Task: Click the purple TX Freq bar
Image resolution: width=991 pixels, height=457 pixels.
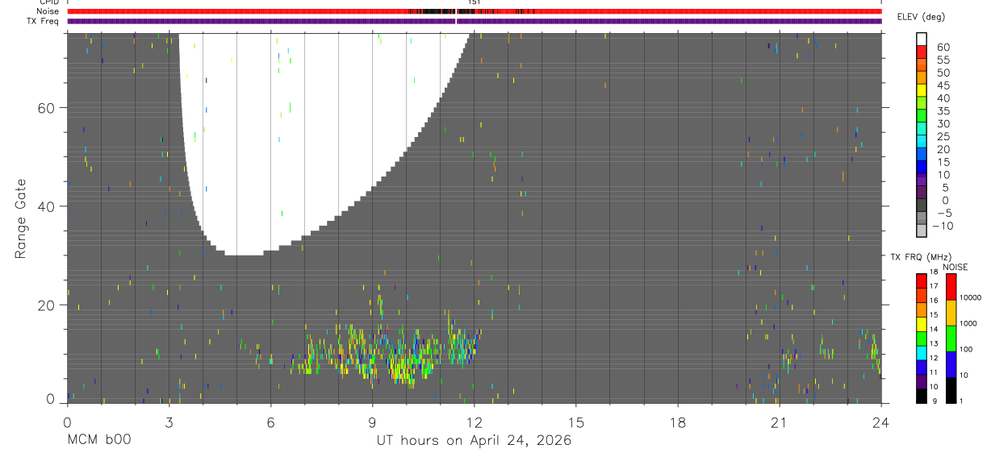Action: [x=474, y=22]
